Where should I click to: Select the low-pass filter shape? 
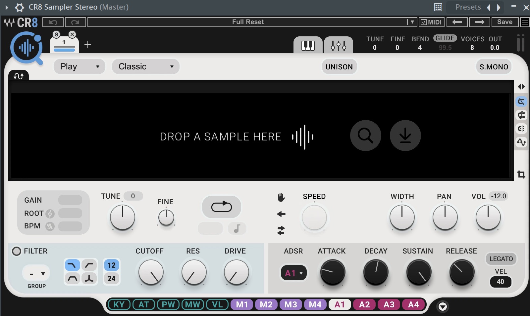72,265
